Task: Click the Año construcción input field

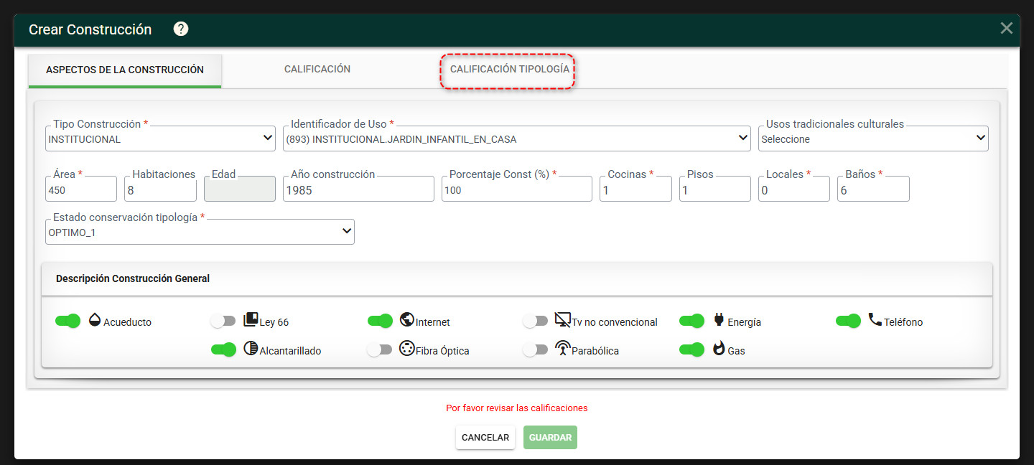Action: [359, 189]
